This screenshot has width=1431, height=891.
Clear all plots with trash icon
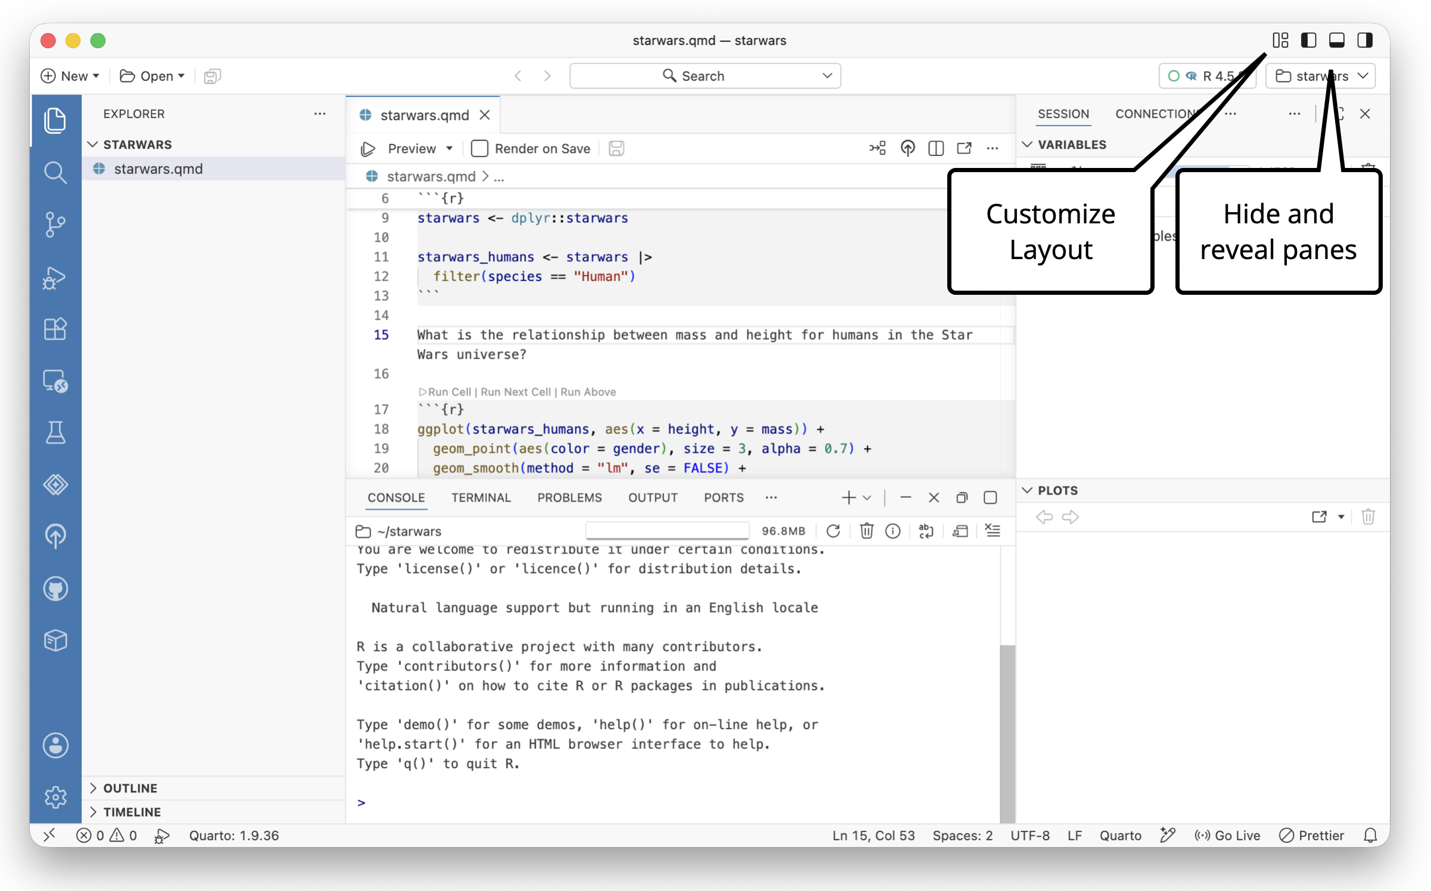pyautogui.click(x=1368, y=516)
